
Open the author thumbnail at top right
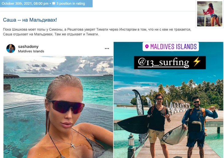tap(210, 14)
